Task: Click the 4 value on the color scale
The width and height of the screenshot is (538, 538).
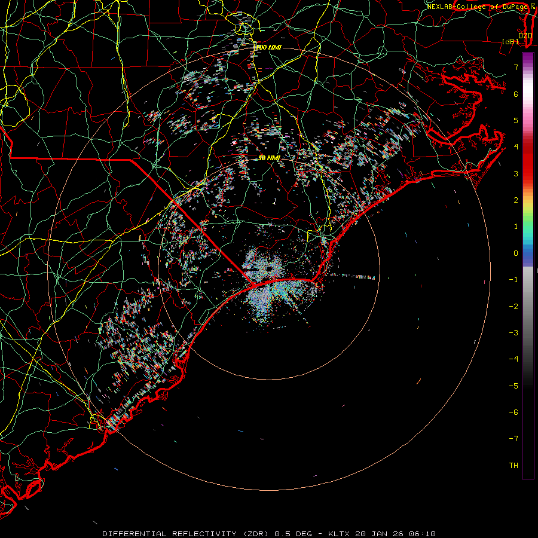Action: point(516,147)
